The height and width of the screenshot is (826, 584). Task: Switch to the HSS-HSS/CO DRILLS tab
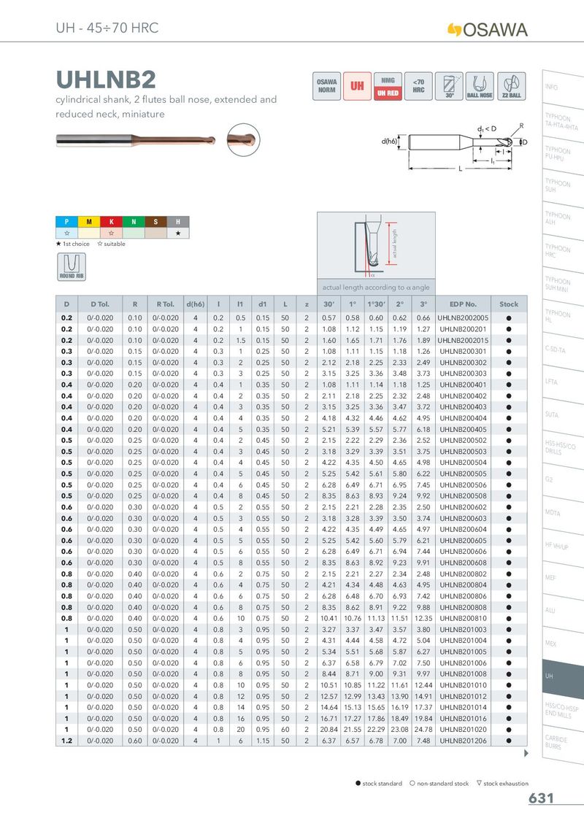pyautogui.click(x=563, y=448)
